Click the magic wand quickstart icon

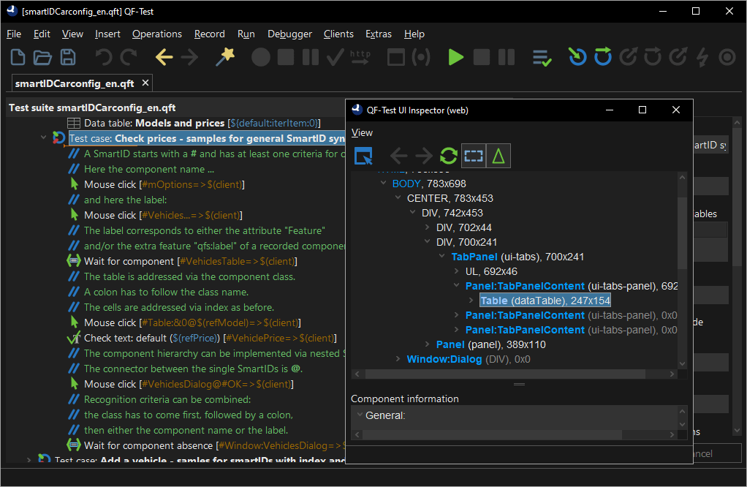point(224,57)
